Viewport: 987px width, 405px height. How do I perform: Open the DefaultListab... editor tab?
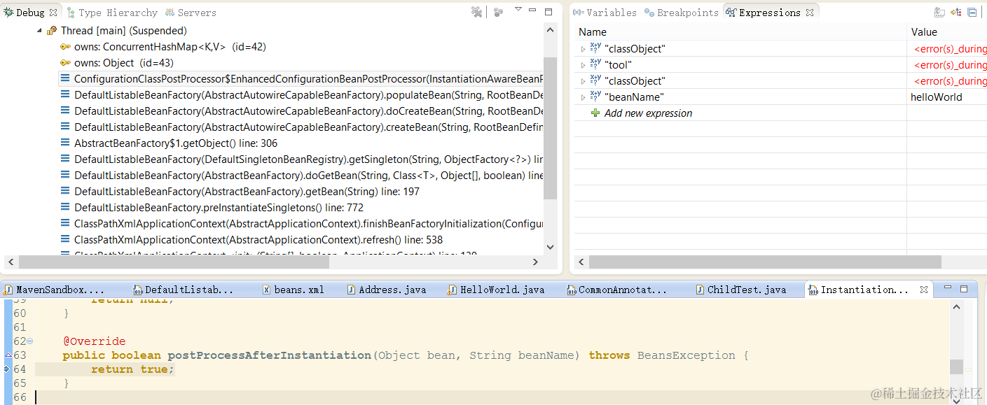coord(184,290)
